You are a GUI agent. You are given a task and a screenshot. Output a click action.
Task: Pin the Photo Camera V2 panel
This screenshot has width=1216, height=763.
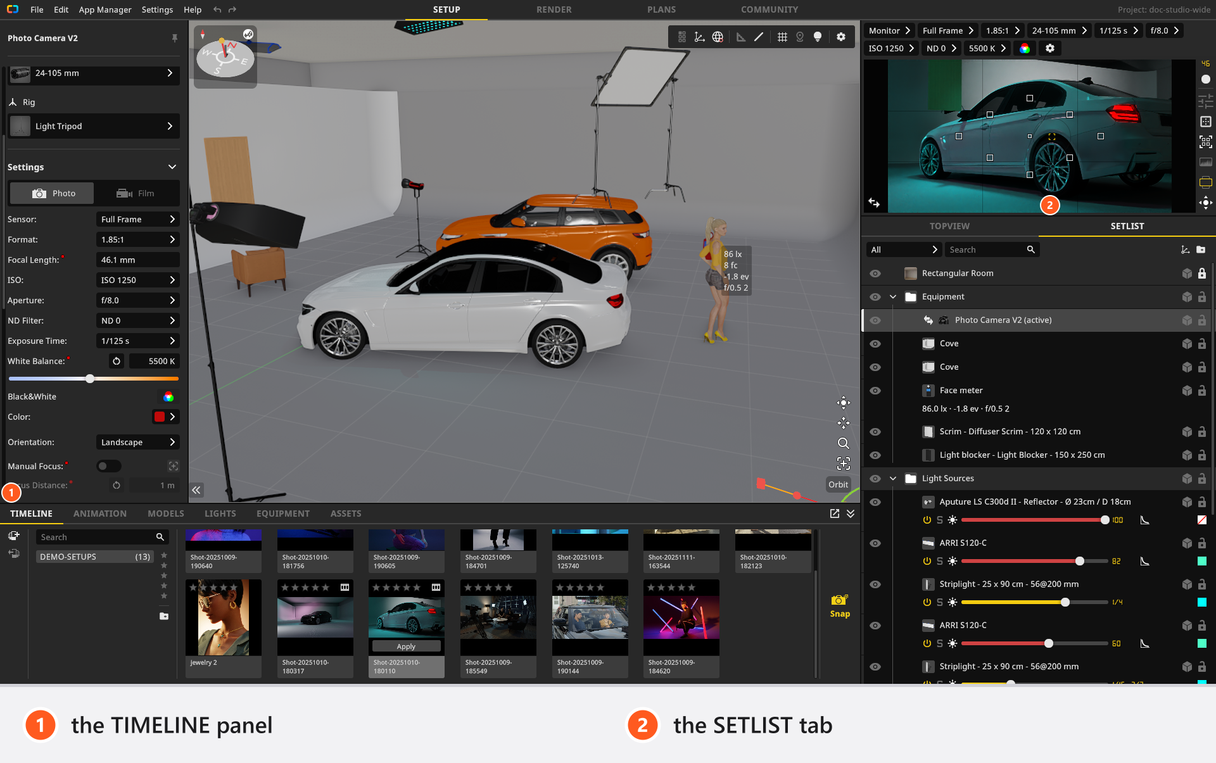tap(175, 38)
